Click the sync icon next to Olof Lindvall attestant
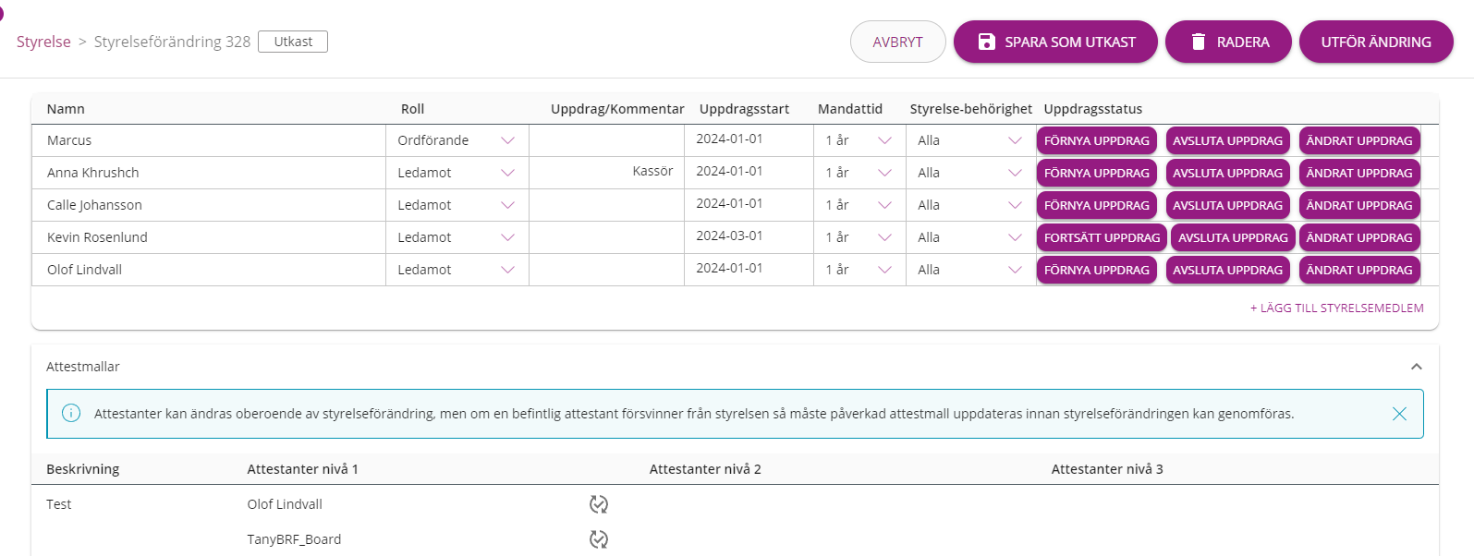This screenshot has height=556, width=1474. click(599, 504)
